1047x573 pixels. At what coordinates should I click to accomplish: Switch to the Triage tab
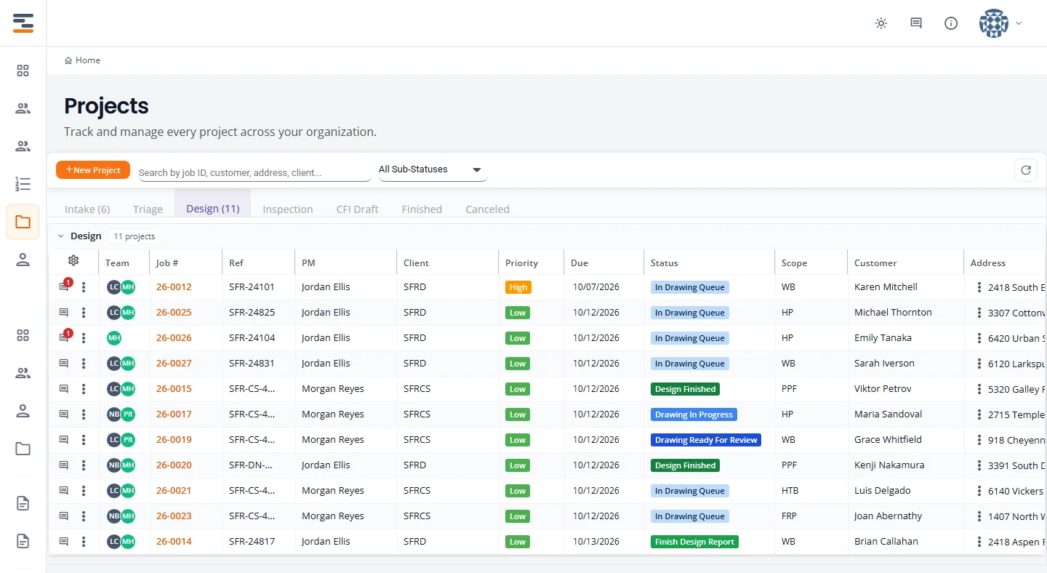pyautogui.click(x=148, y=209)
